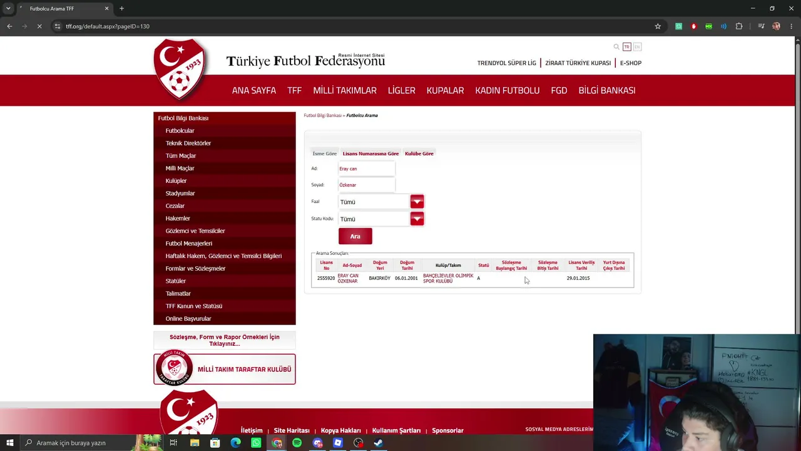Image resolution: width=801 pixels, height=451 pixels.
Task: Open the Chrome profile avatar
Action: pyautogui.click(x=777, y=26)
